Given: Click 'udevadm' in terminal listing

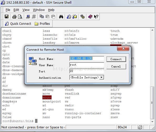Looking at the screenshot, I should tap(117, 39).
